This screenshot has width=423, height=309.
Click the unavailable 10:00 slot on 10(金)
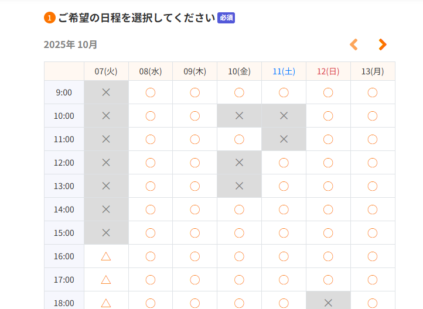pyautogui.click(x=239, y=116)
